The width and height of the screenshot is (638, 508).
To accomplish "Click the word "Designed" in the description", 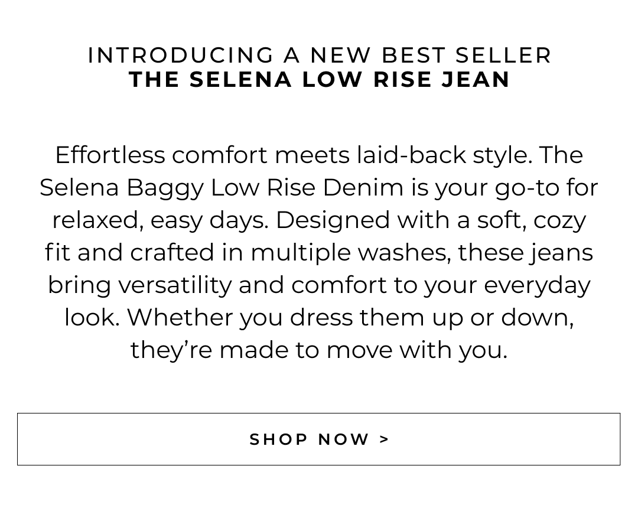I will click(333, 220).
